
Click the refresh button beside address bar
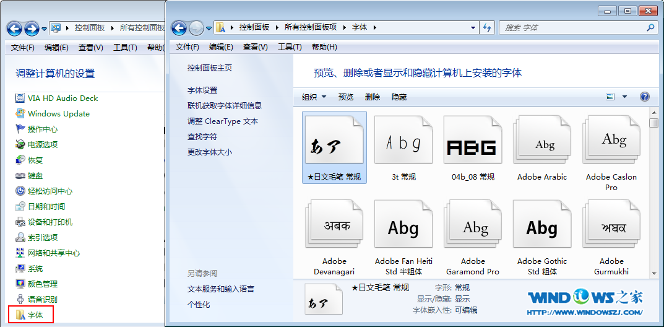pyautogui.click(x=487, y=28)
